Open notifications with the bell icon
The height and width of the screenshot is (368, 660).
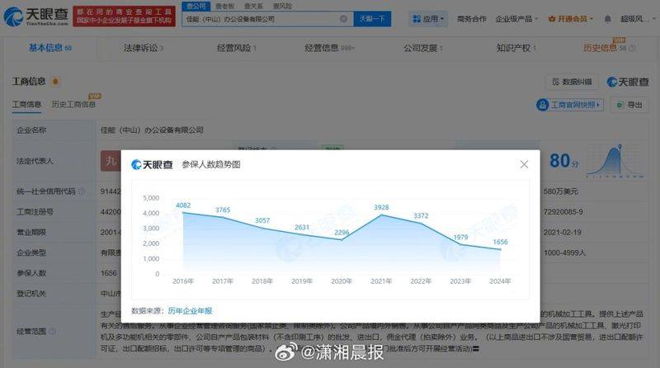[607, 19]
